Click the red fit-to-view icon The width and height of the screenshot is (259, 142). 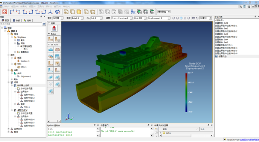[5, 12]
